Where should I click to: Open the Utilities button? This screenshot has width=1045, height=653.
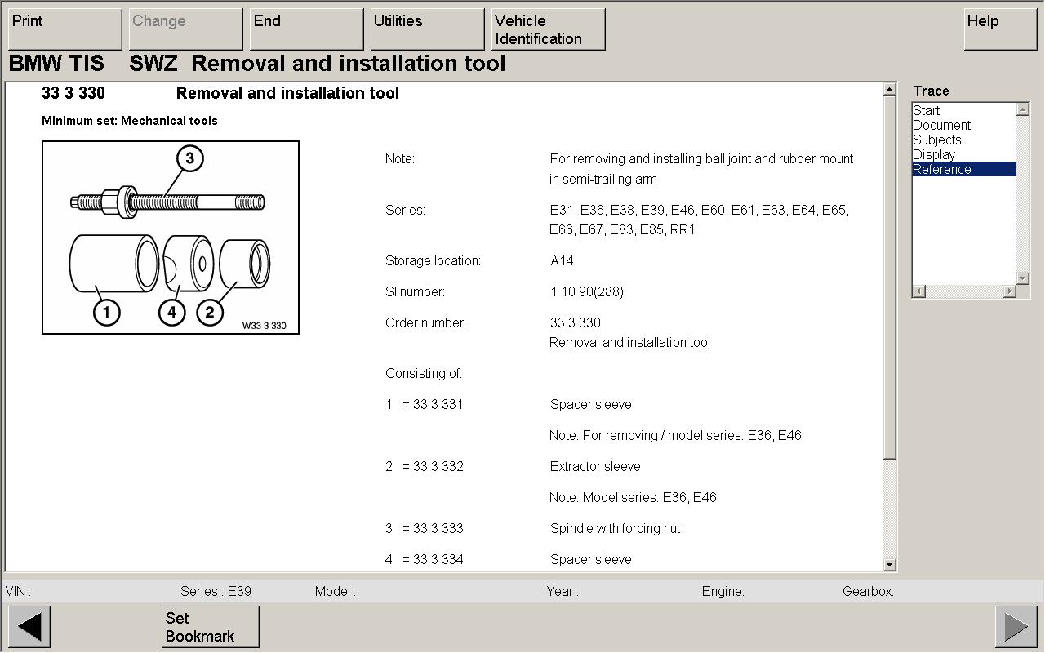pos(428,29)
